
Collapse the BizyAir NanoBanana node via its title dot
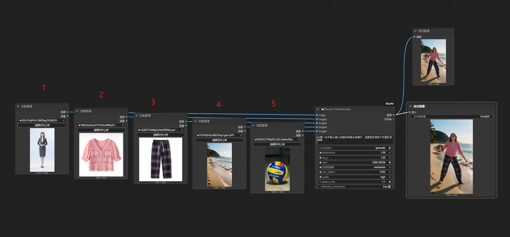pos(318,109)
